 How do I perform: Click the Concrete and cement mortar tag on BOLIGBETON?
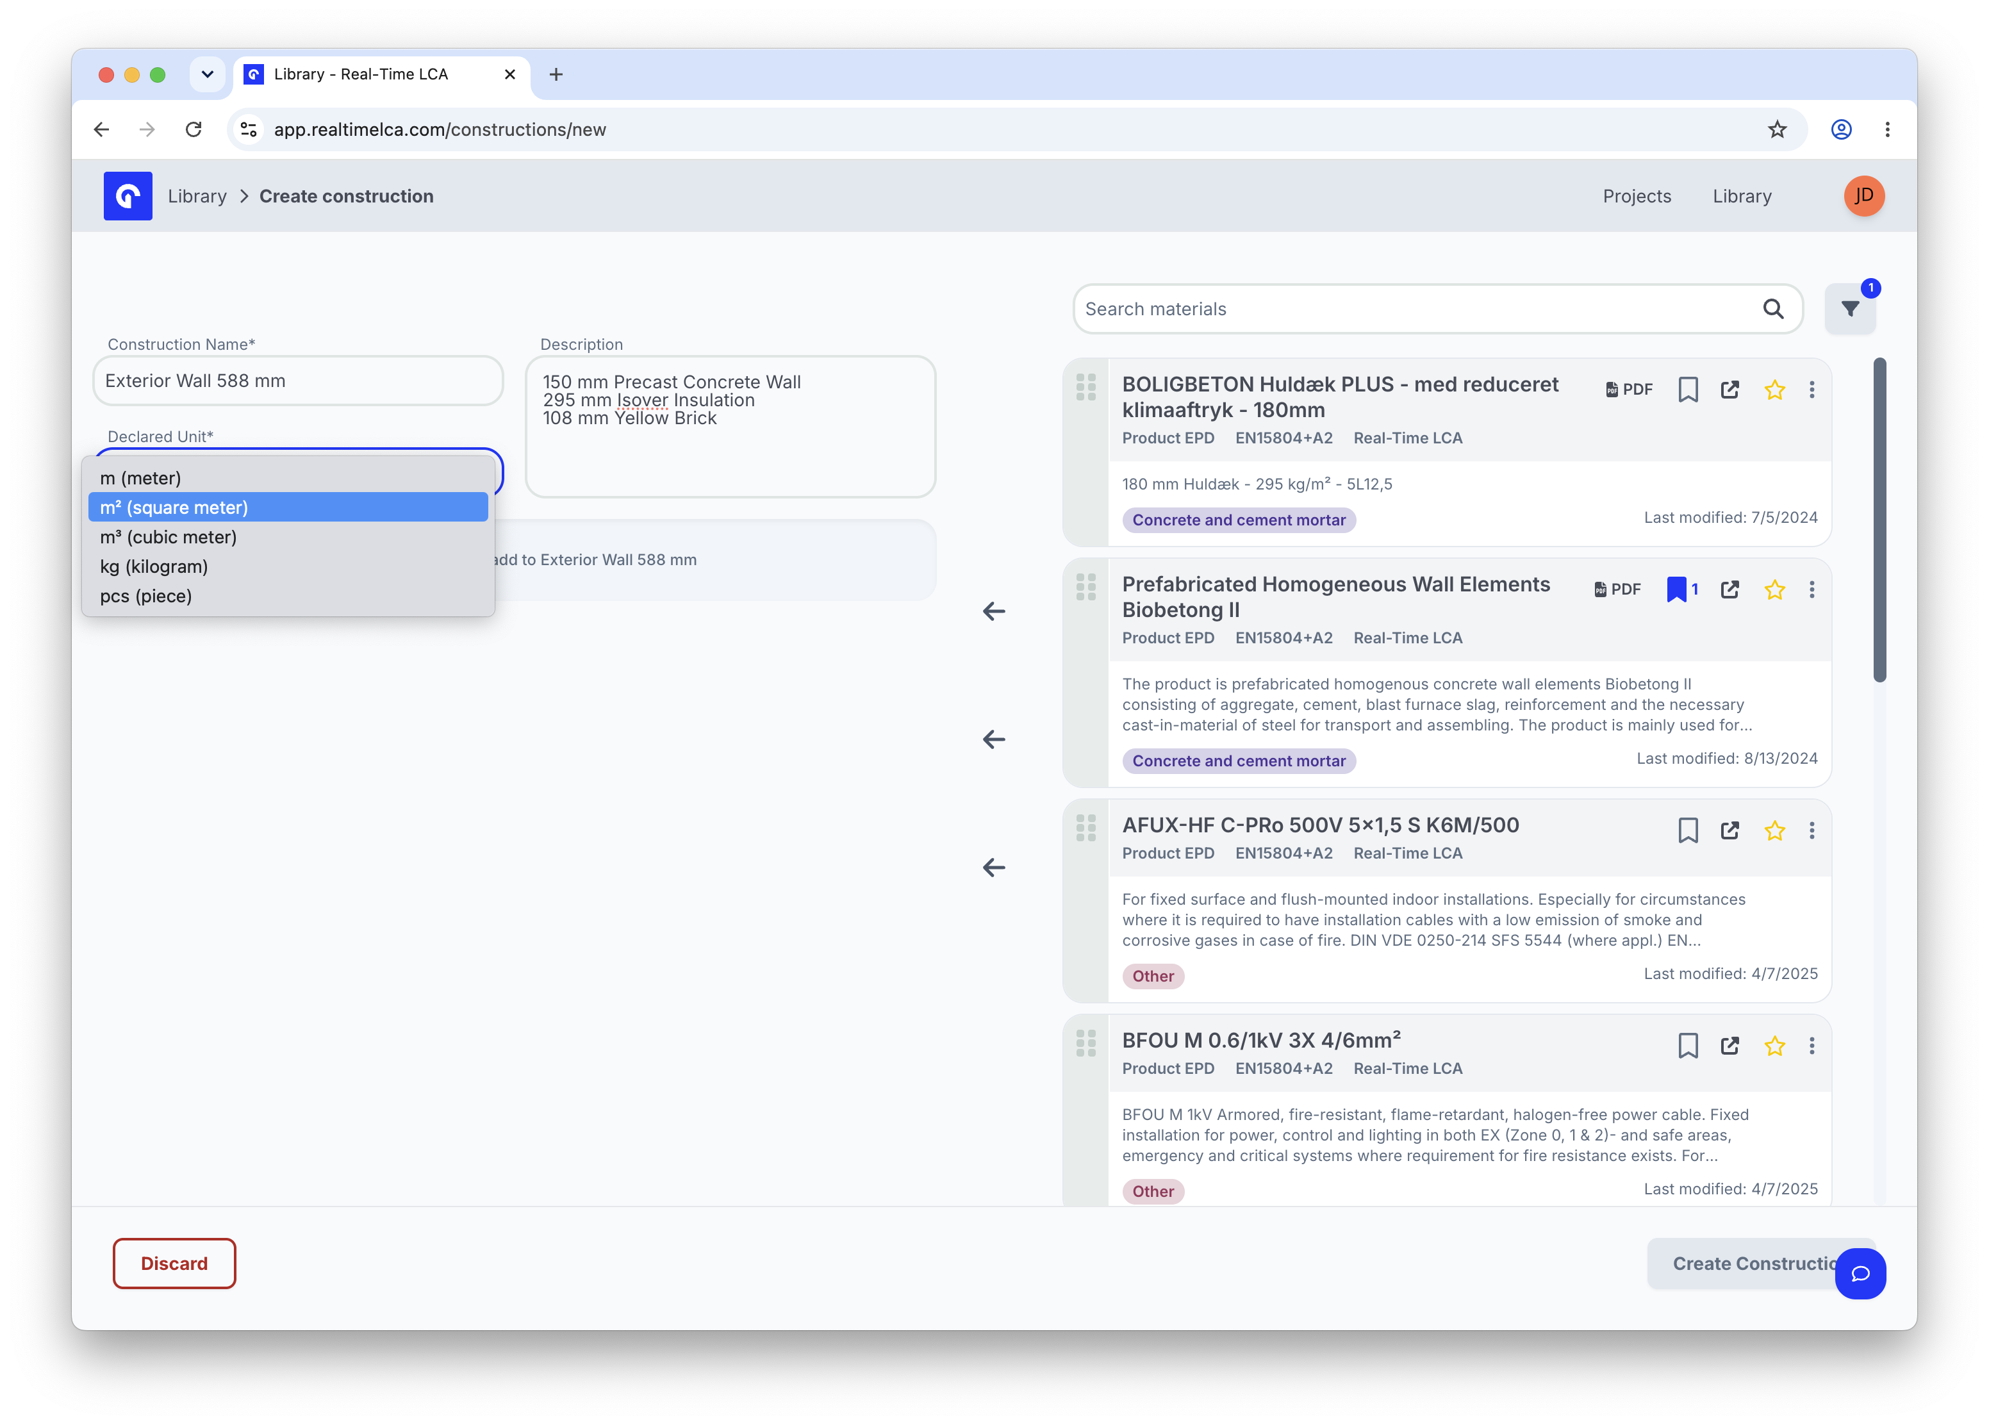(1238, 520)
